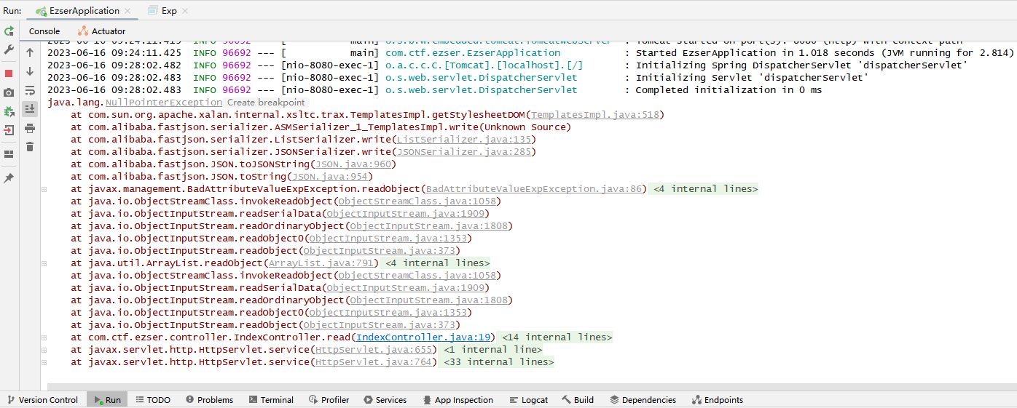
Task: Open the Terminal tool window
Action: [270, 400]
